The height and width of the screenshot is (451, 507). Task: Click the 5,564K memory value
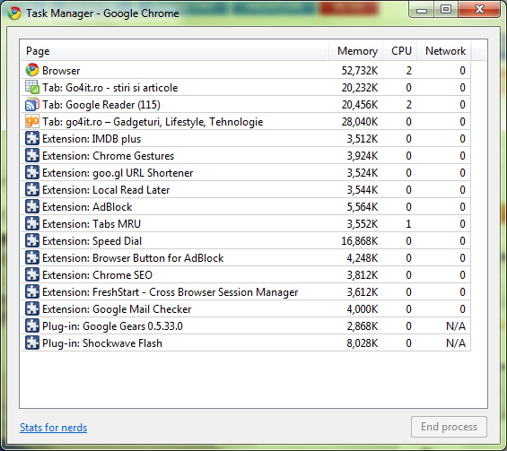coord(363,207)
